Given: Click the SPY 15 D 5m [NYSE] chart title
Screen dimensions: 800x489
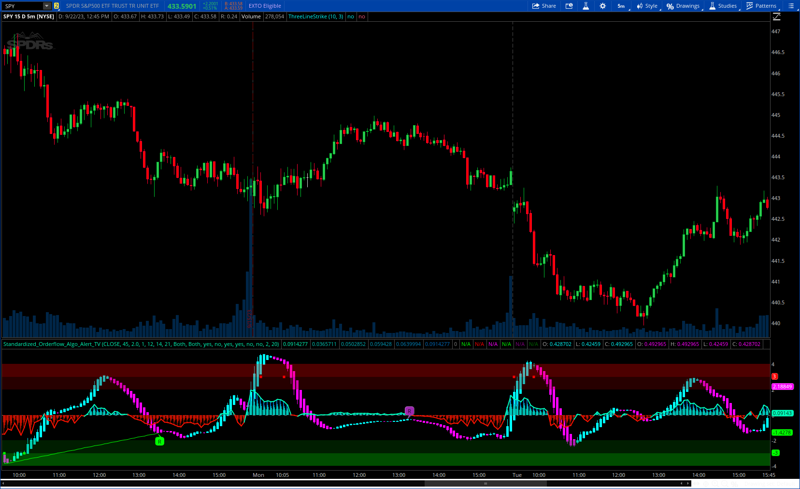Looking at the screenshot, I should point(29,16).
